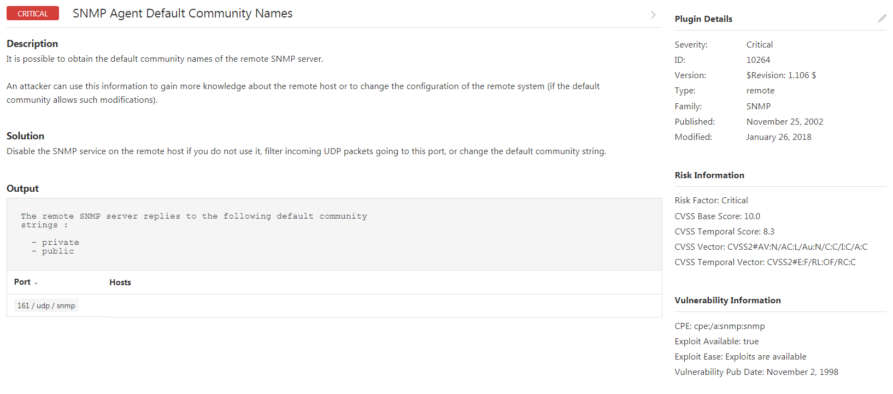Click the Exploit Available: true line
The height and width of the screenshot is (394, 893).
tap(716, 342)
